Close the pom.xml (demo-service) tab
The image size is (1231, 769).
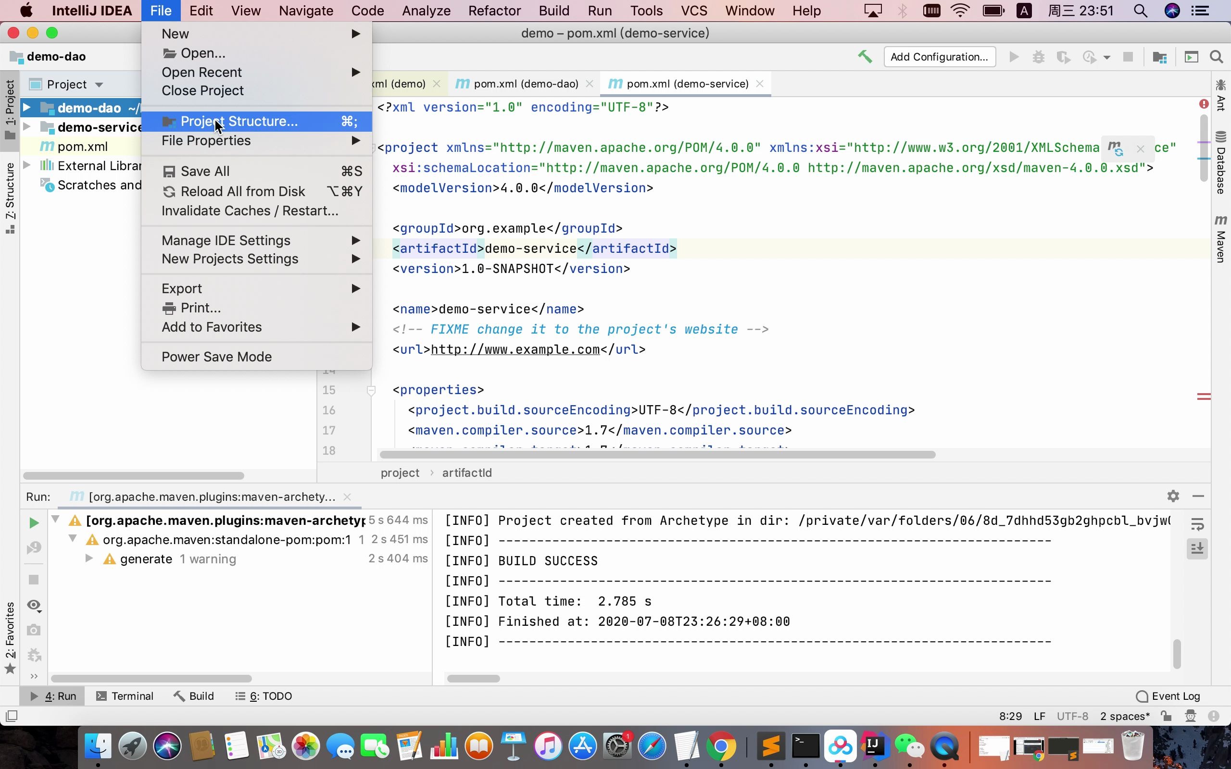[759, 84]
